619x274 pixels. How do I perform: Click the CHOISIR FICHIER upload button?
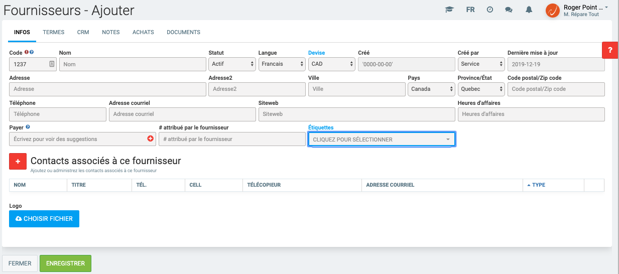pos(44,219)
